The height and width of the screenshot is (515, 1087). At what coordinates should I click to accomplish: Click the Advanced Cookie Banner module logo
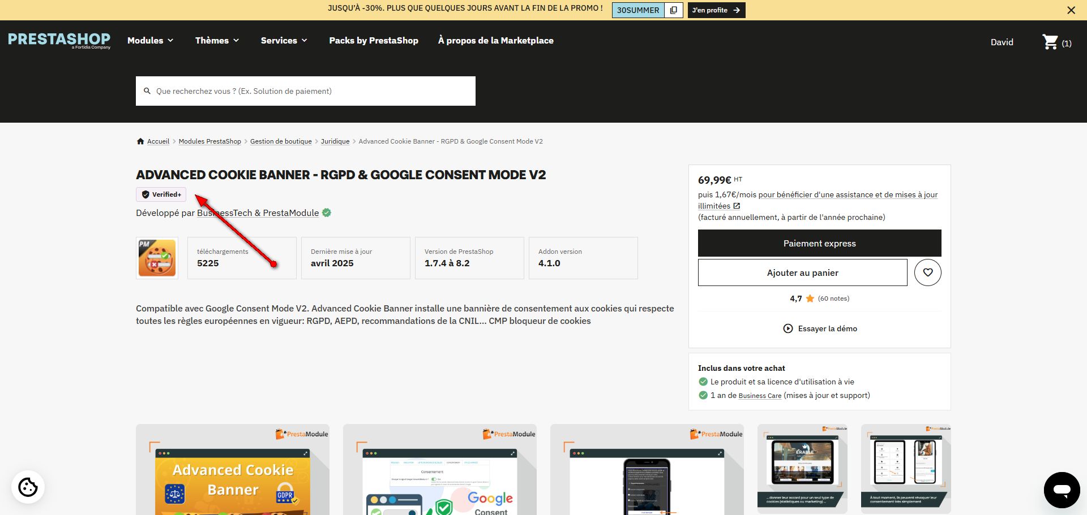157,258
